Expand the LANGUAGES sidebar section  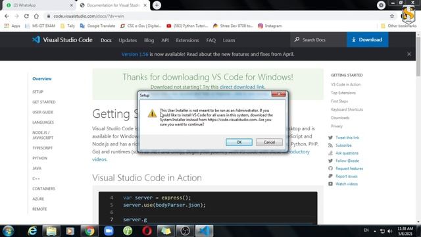point(43,122)
